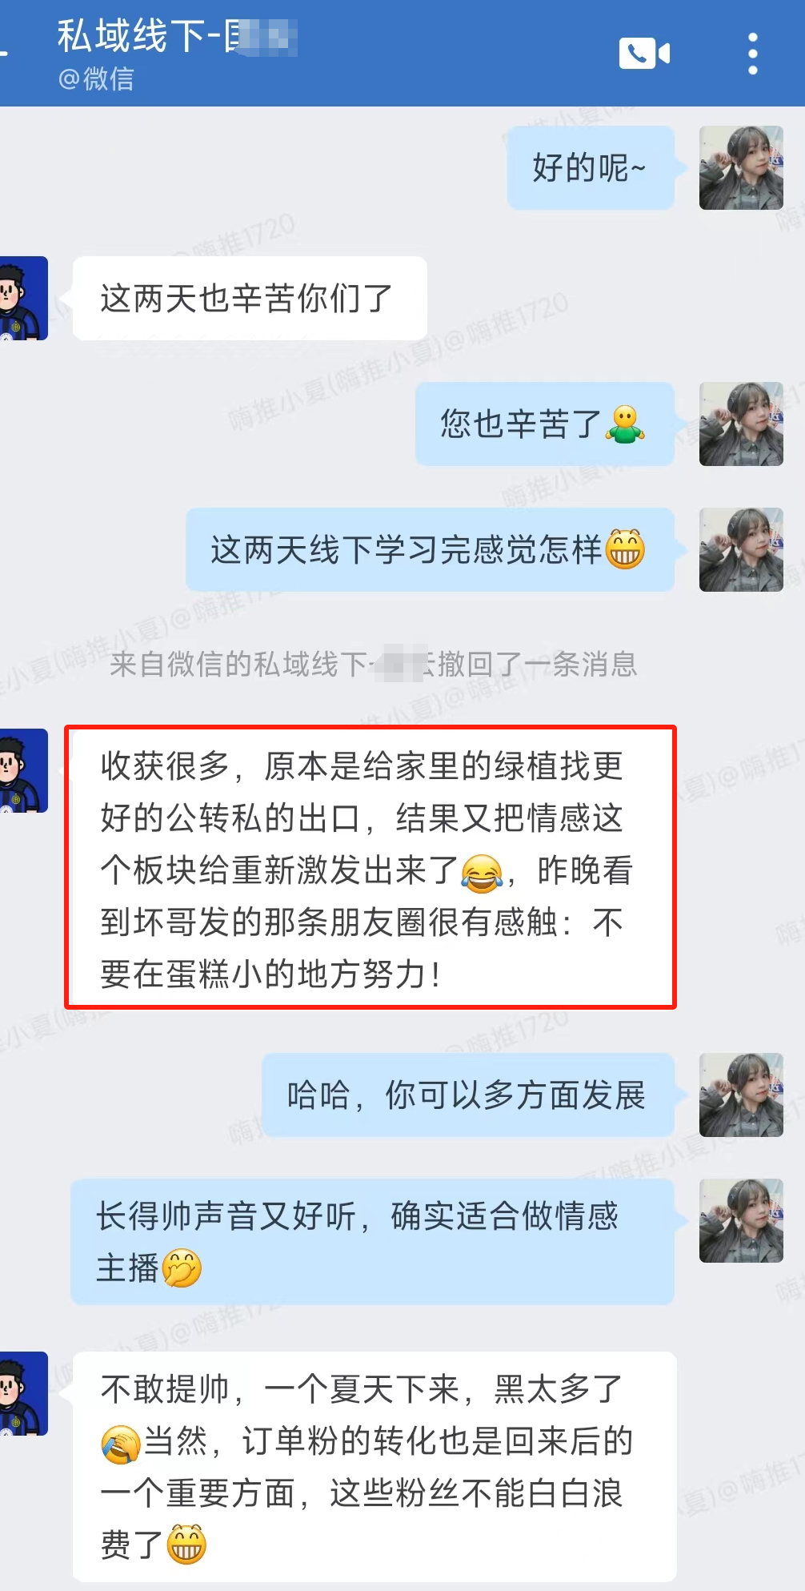Open sender avatar beside 好的呢~ message
Image resolution: width=805 pixels, height=1591 pixels.
click(x=741, y=167)
